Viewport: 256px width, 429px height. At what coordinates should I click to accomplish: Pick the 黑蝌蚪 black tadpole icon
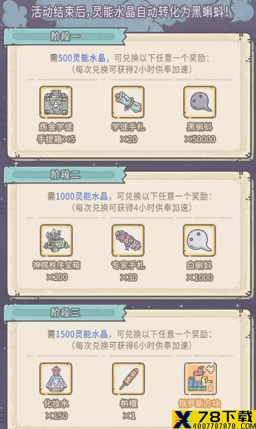pyautogui.click(x=199, y=102)
